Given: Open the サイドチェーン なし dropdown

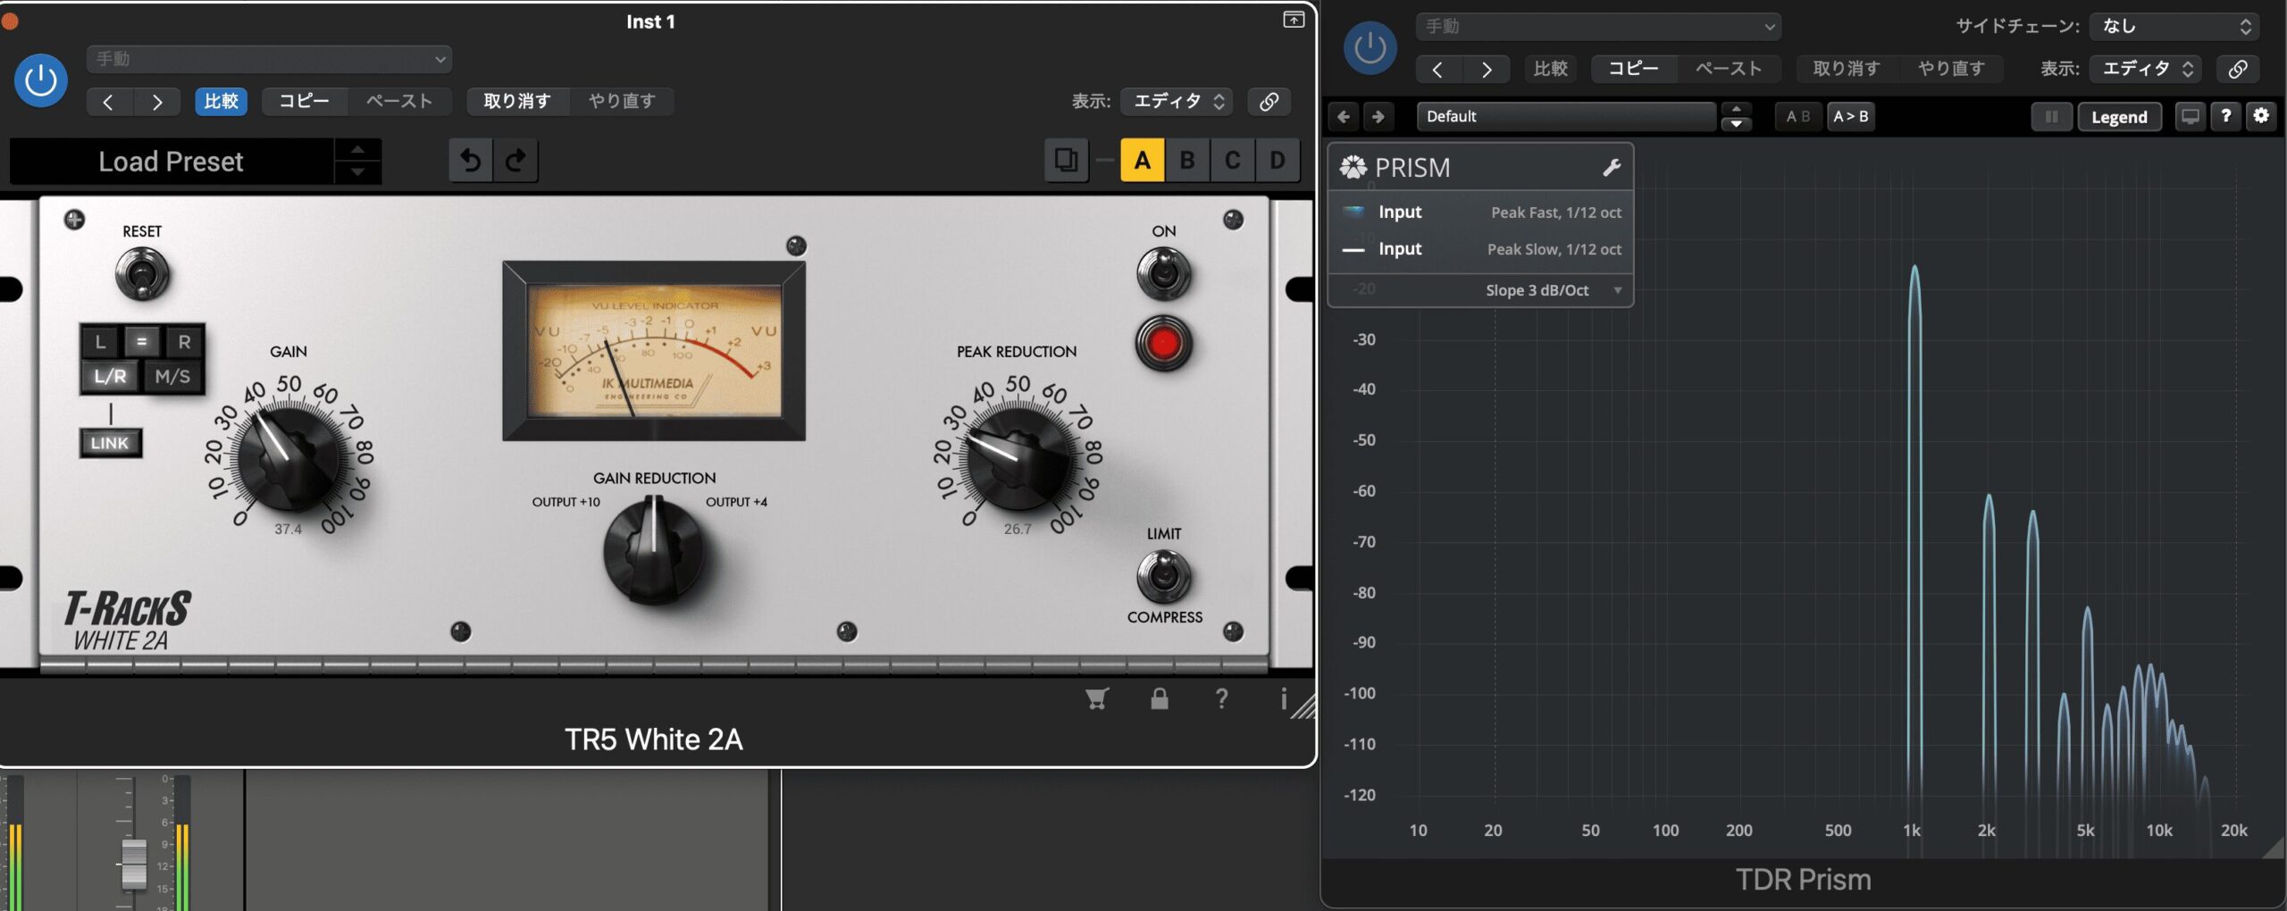Looking at the screenshot, I should pyautogui.click(x=2174, y=27).
